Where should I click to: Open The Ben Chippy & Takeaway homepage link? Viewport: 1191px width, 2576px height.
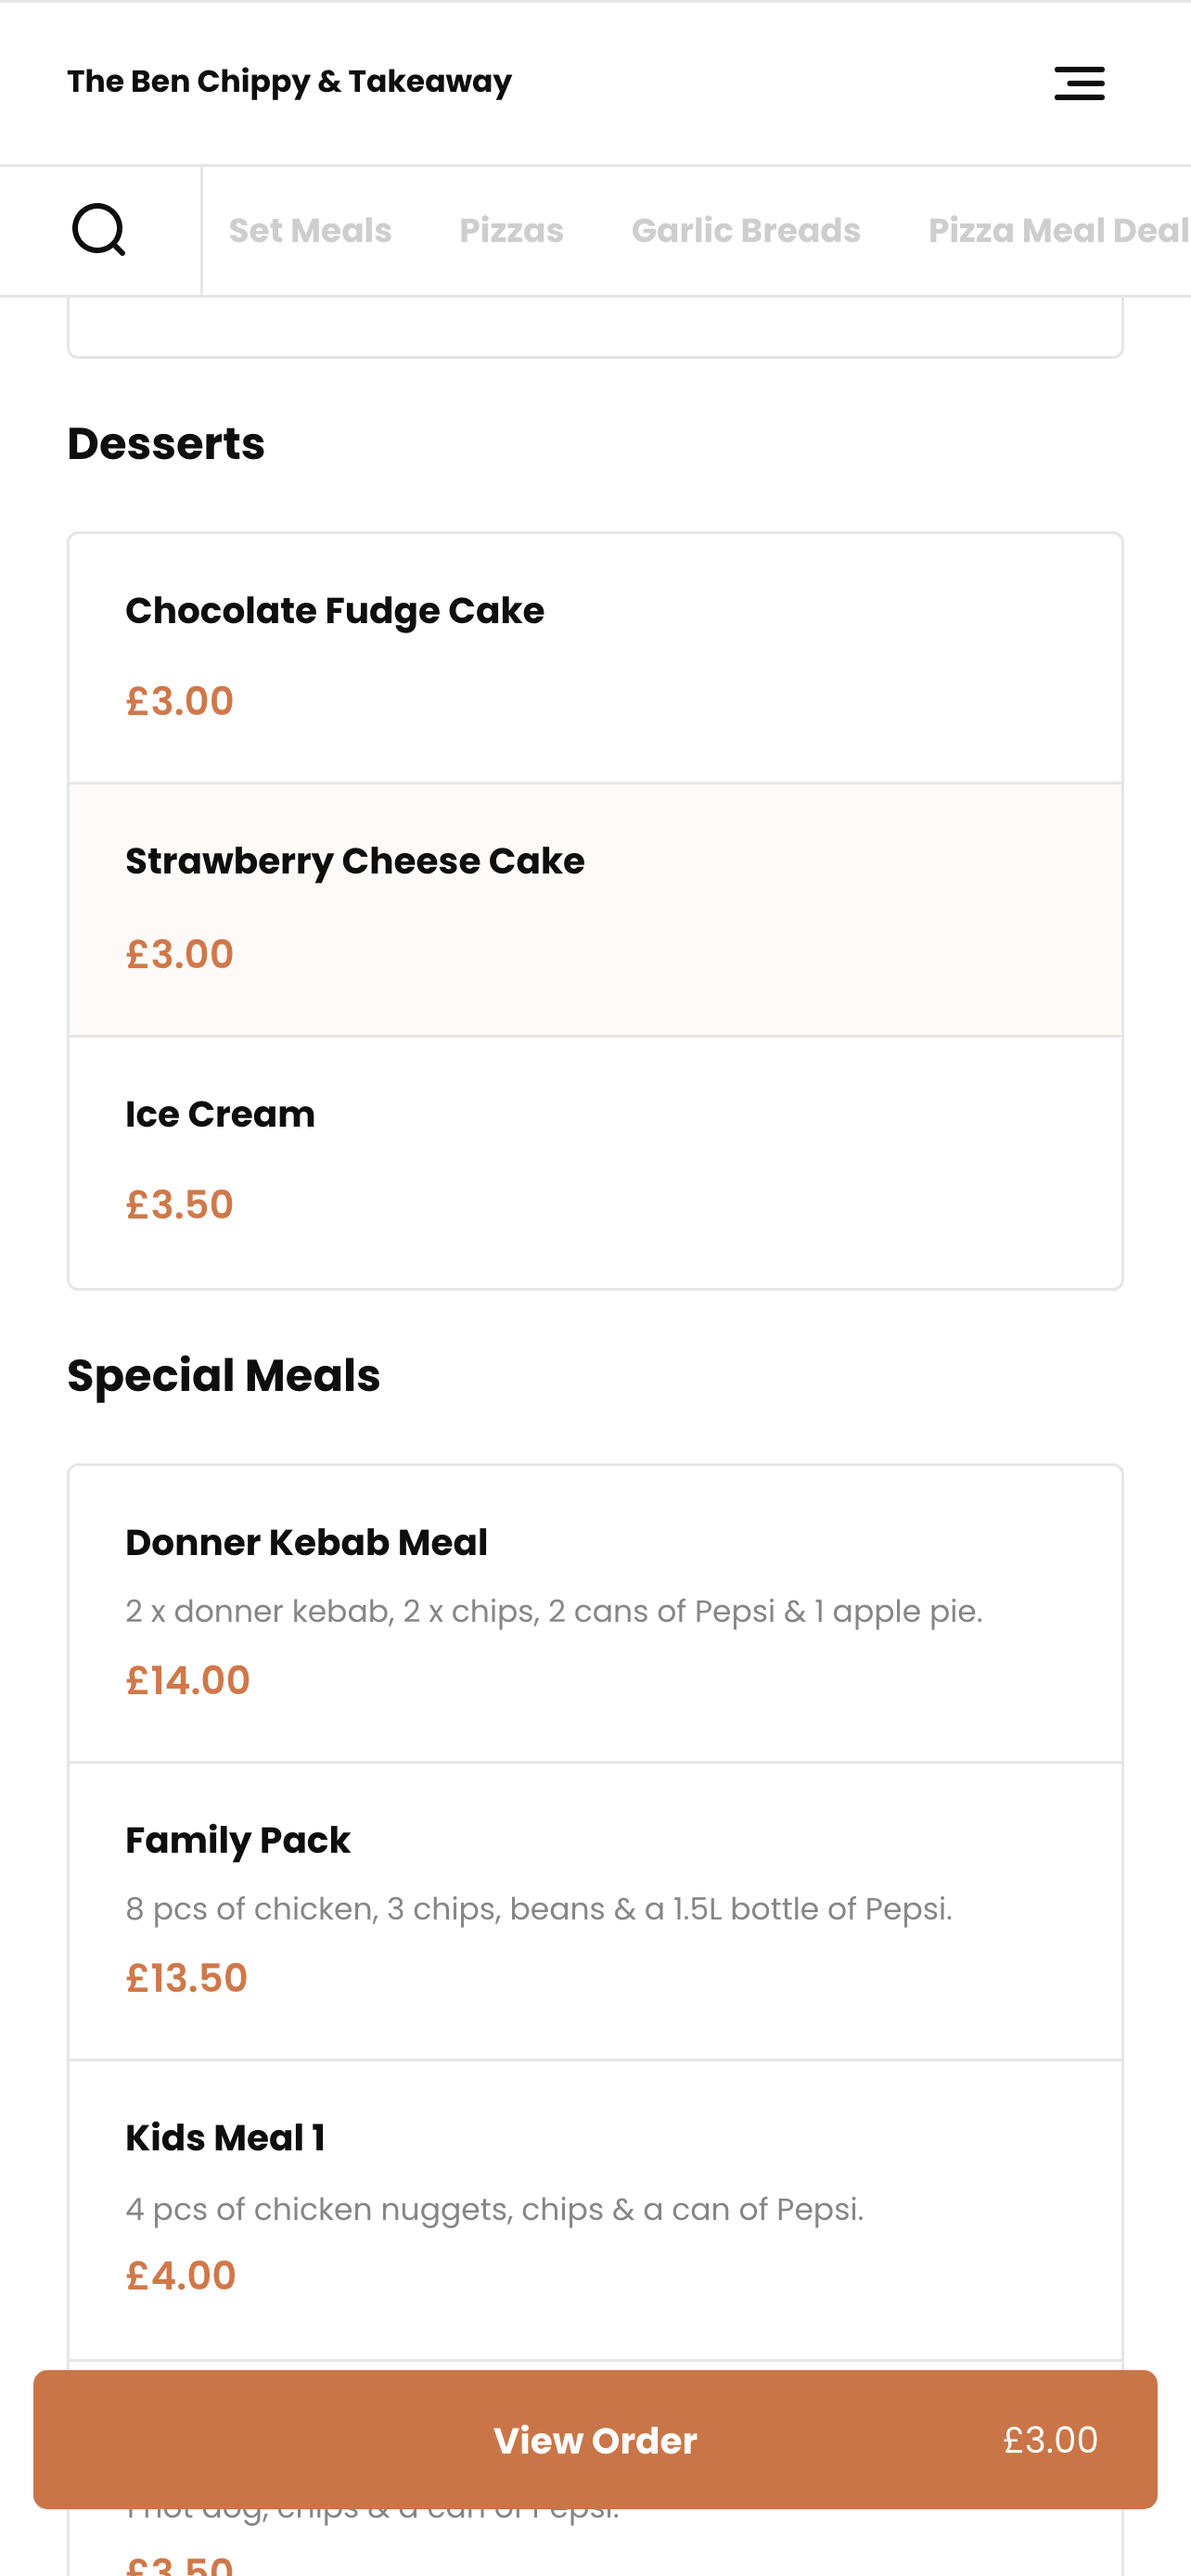pos(289,82)
